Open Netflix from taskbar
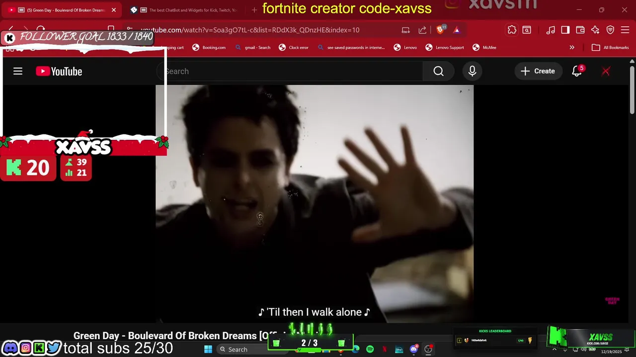636x357 pixels. 385,349
